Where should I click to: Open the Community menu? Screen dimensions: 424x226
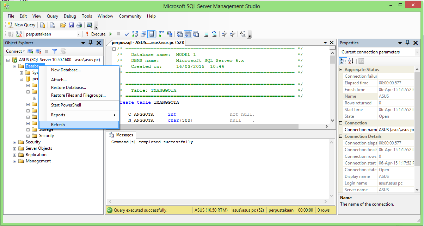click(x=130, y=16)
